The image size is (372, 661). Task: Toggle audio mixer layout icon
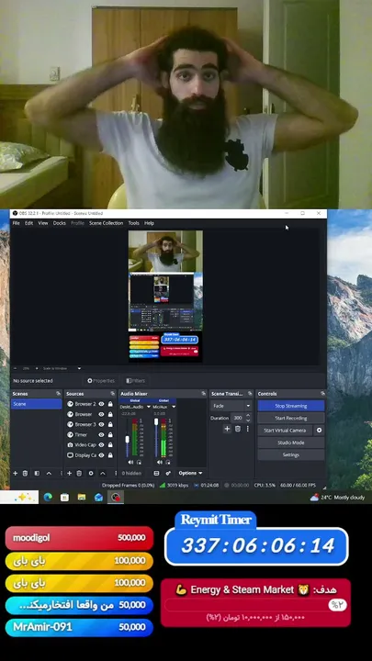pyautogui.click(x=156, y=474)
